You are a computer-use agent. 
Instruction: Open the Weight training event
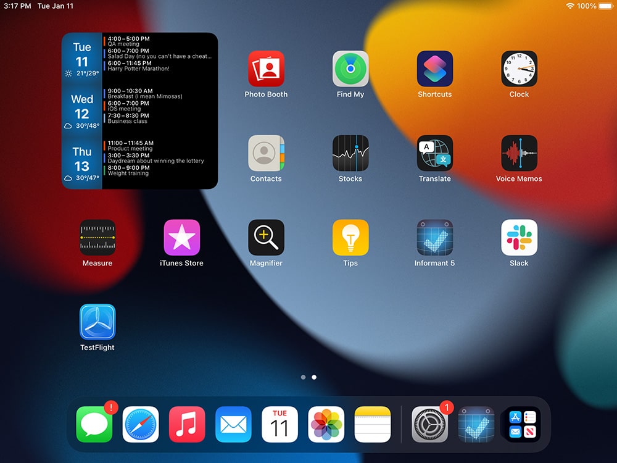click(x=160, y=170)
